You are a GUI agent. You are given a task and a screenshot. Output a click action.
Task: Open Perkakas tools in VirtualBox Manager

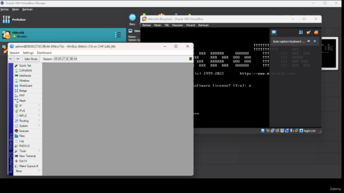click(14, 19)
